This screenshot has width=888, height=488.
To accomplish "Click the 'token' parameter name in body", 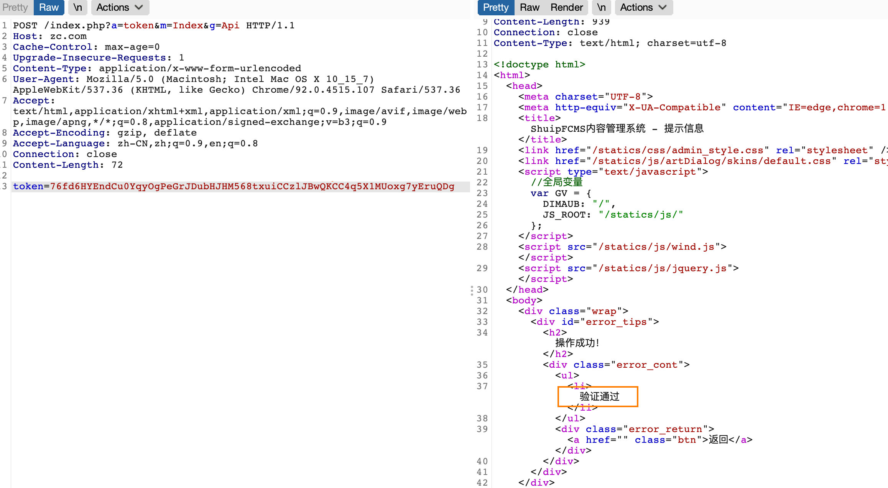I will [28, 187].
